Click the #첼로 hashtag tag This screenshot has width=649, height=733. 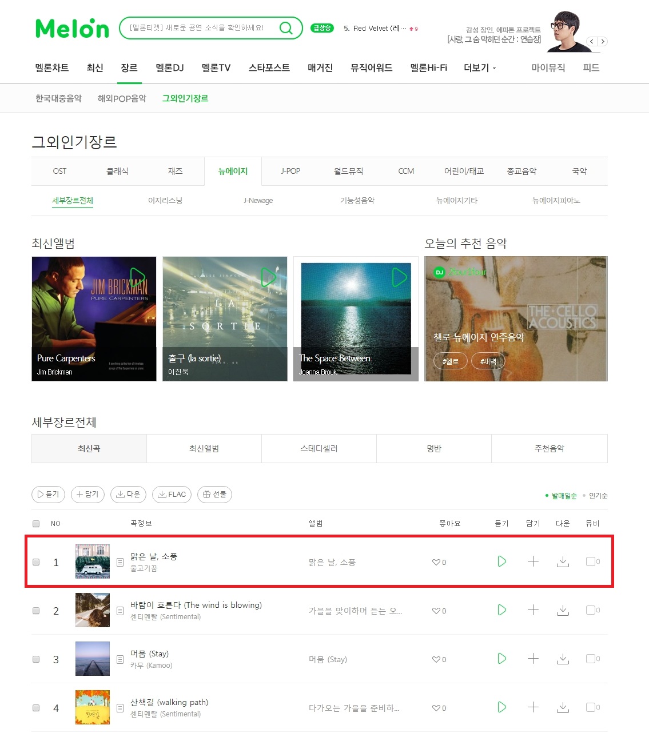[x=451, y=361]
